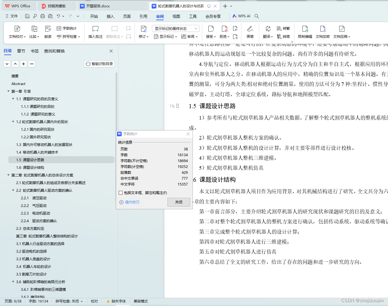Open the 开始 ribbon tab

[94, 16]
